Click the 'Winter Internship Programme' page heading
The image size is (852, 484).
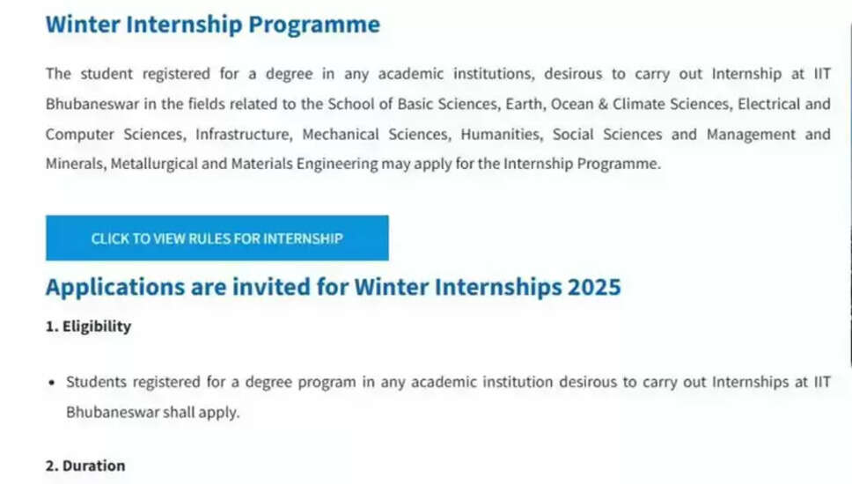212,25
